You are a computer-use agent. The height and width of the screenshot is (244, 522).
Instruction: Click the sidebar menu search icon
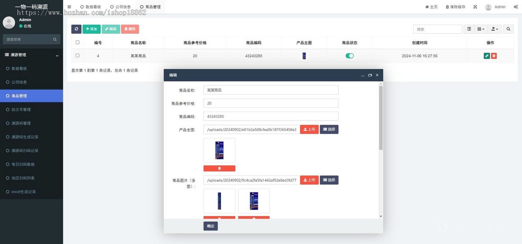pyautogui.click(x=55, y=40)
